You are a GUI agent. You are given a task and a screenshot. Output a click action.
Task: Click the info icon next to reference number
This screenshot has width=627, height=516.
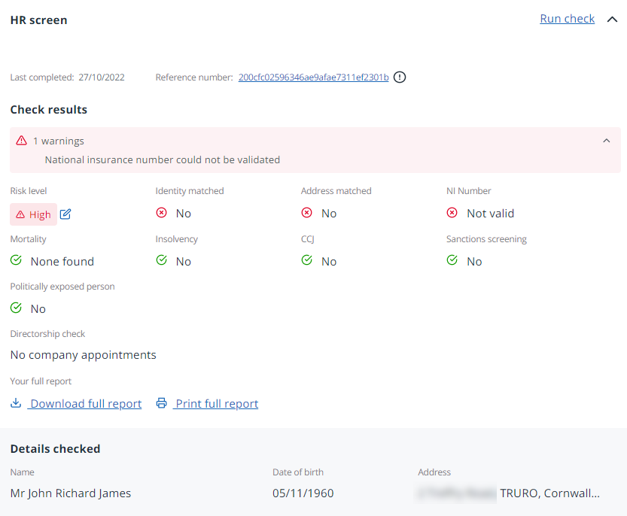(x=400, y=77)
